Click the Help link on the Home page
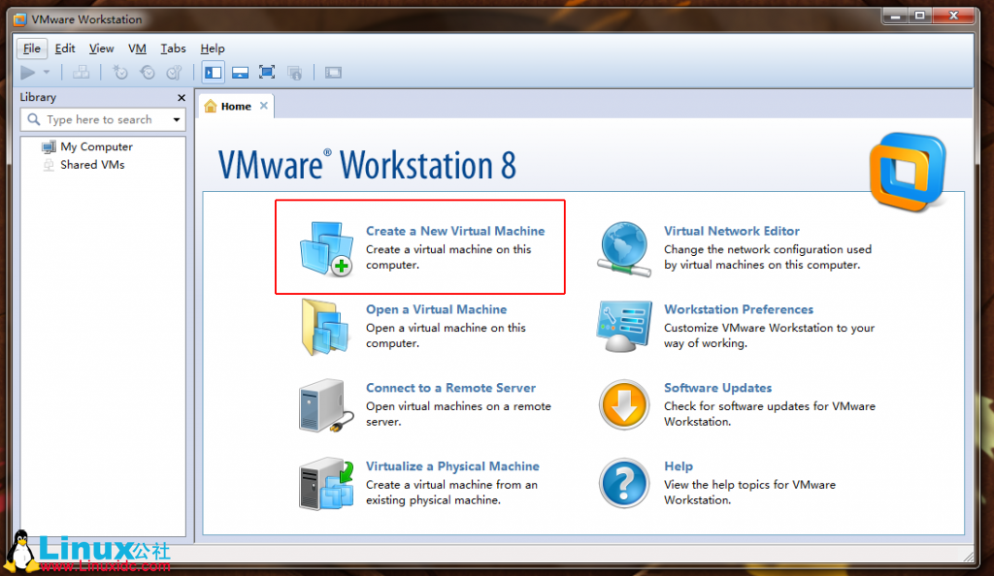 click(679, 466)
